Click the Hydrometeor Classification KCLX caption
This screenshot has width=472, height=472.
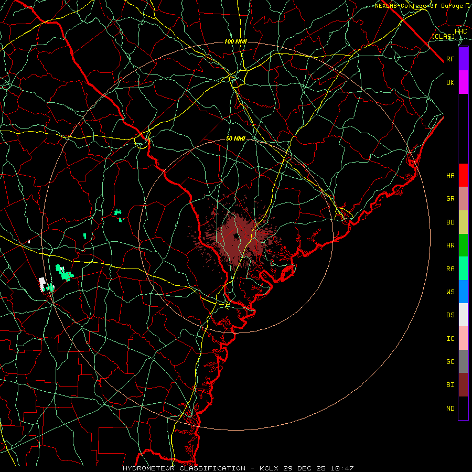[x=238, y=468]
